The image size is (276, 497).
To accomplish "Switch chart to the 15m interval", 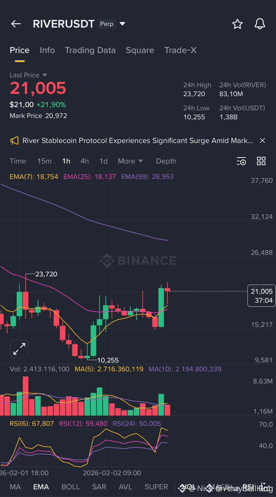I will coord(44,161).
